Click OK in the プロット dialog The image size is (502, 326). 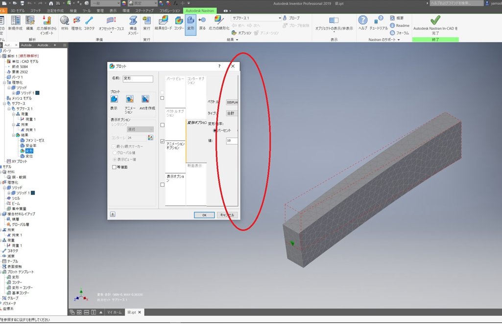coord(204,215)
